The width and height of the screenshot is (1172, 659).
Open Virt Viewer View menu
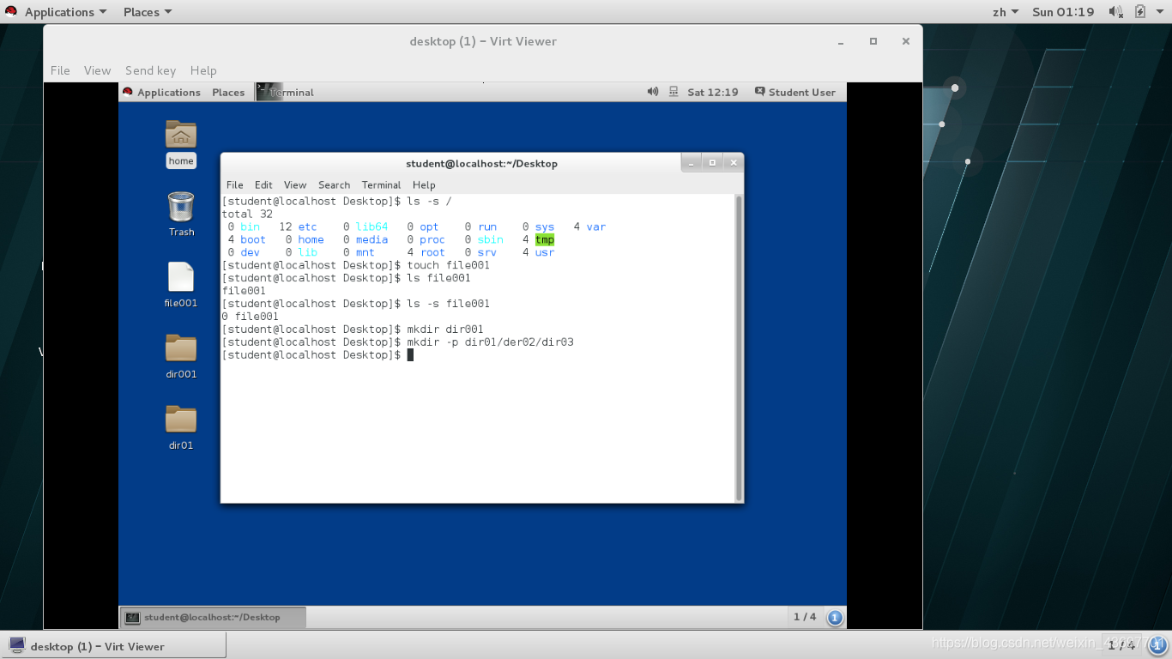97,70
